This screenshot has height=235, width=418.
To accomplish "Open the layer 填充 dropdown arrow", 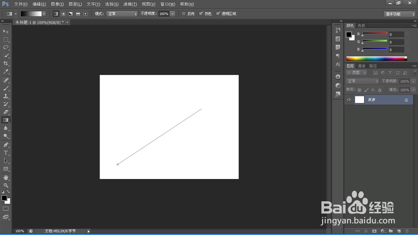I will pos(413,90).
